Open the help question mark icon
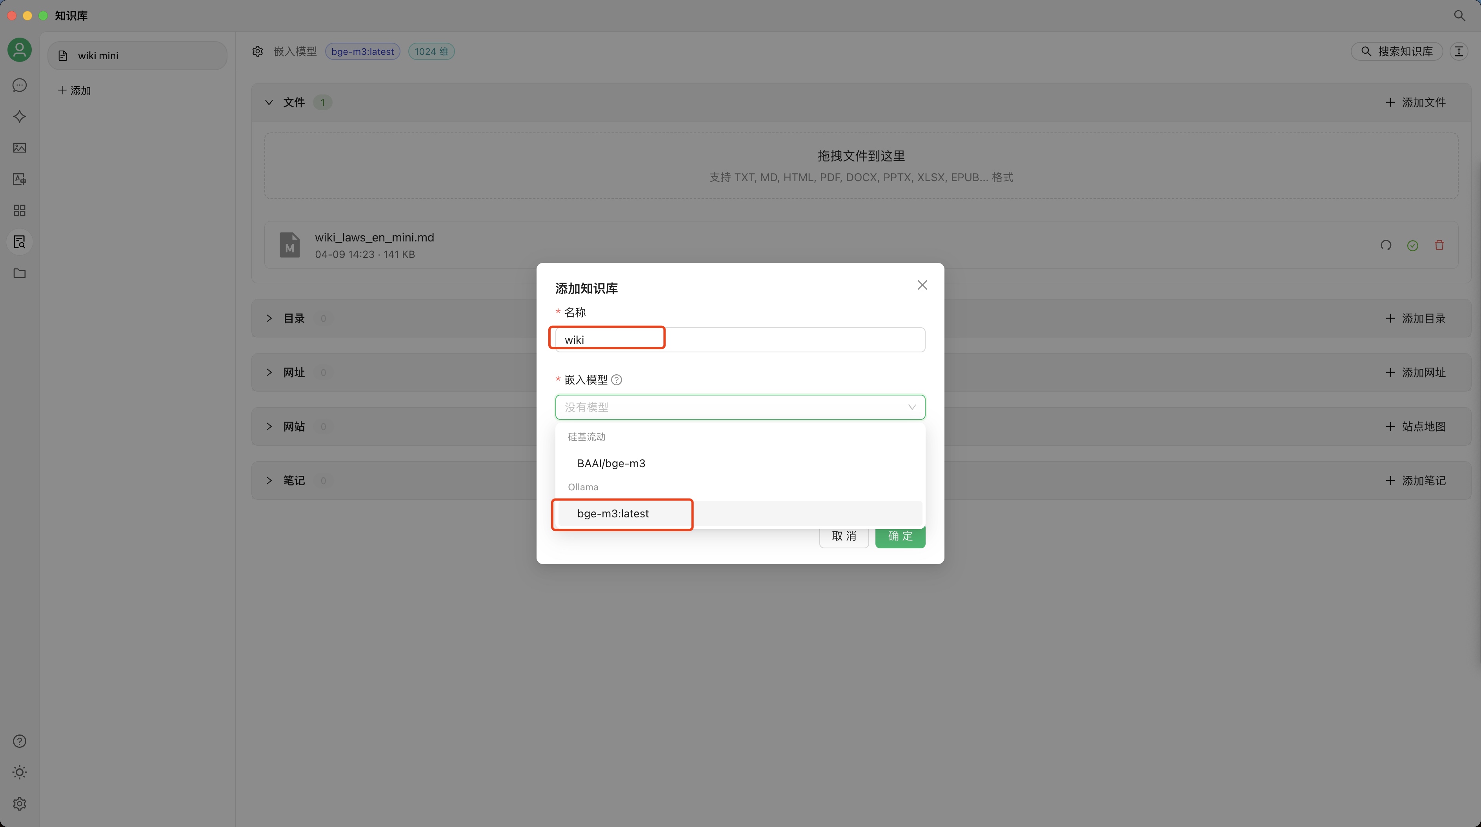 tap(20, 741)
